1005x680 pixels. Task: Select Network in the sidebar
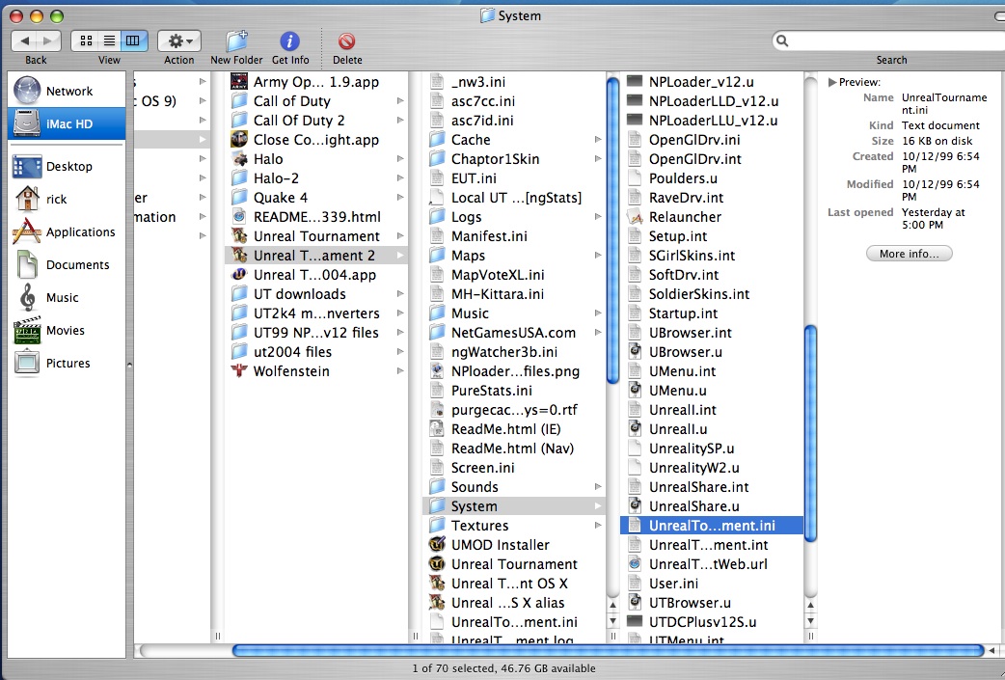pyautogui.click(x=67, y=91)
